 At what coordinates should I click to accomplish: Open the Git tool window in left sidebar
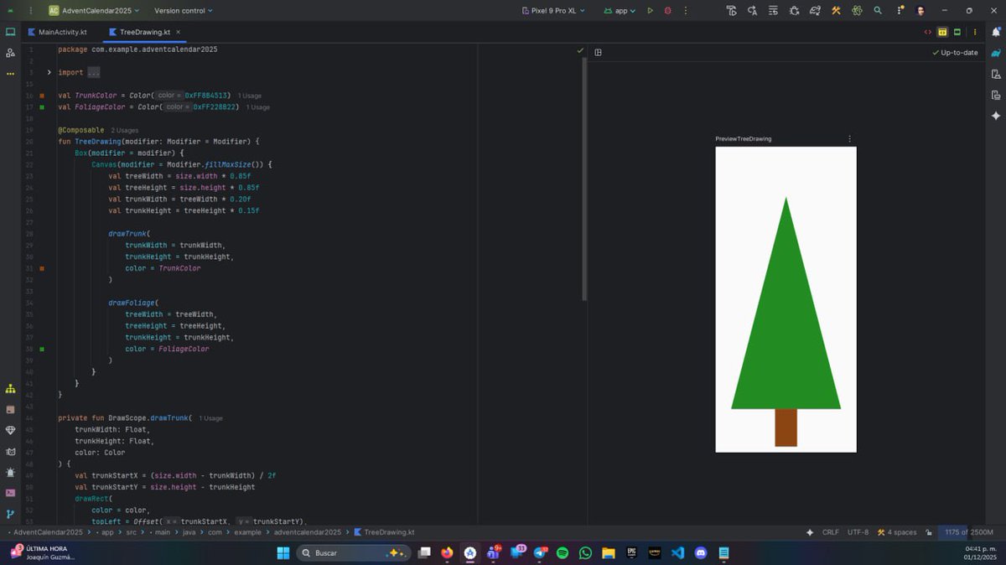pos(10,514)
